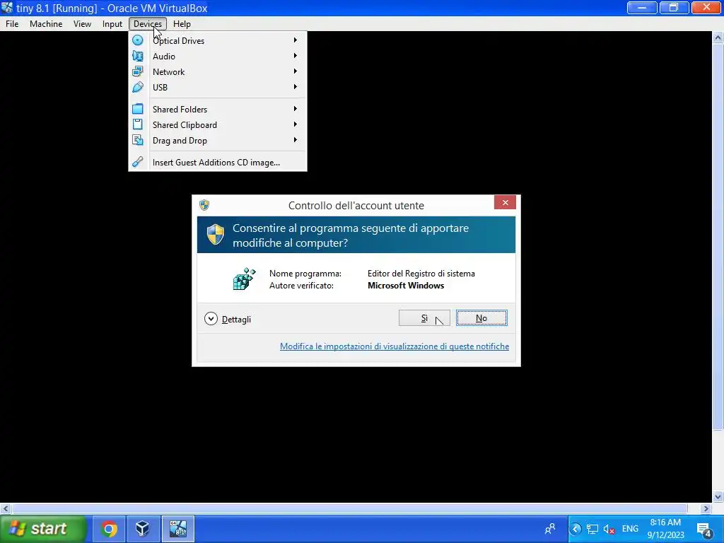The height and width of the screenshot is (543, 724).
Task: Open Google Chrome from the taskbar
Action: [x=109, y=529]
